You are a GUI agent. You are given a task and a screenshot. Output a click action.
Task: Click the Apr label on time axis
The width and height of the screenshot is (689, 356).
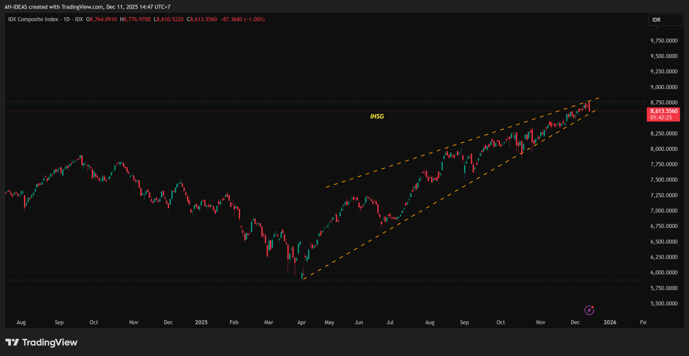click(303, 323)
